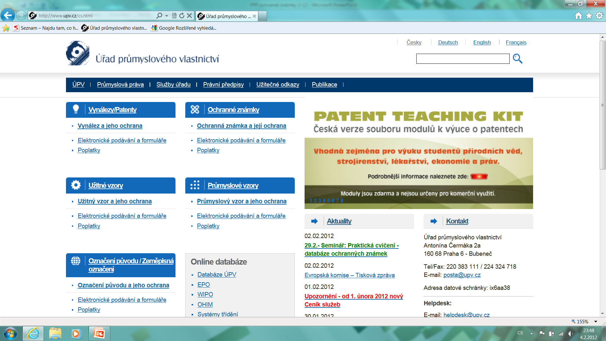Open PowerPoint in the taskbar
Viewport: 606px width, 341px height.
(x=99, y=333)
